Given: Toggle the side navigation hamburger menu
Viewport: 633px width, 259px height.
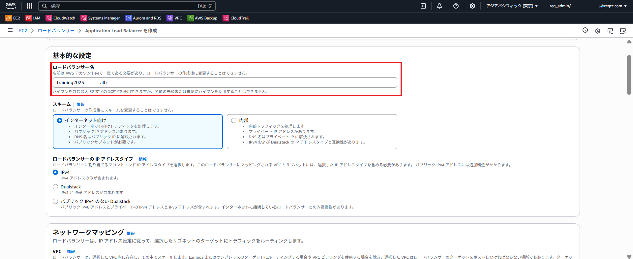Looking at the screenshot, I should [x=10, y=30].
